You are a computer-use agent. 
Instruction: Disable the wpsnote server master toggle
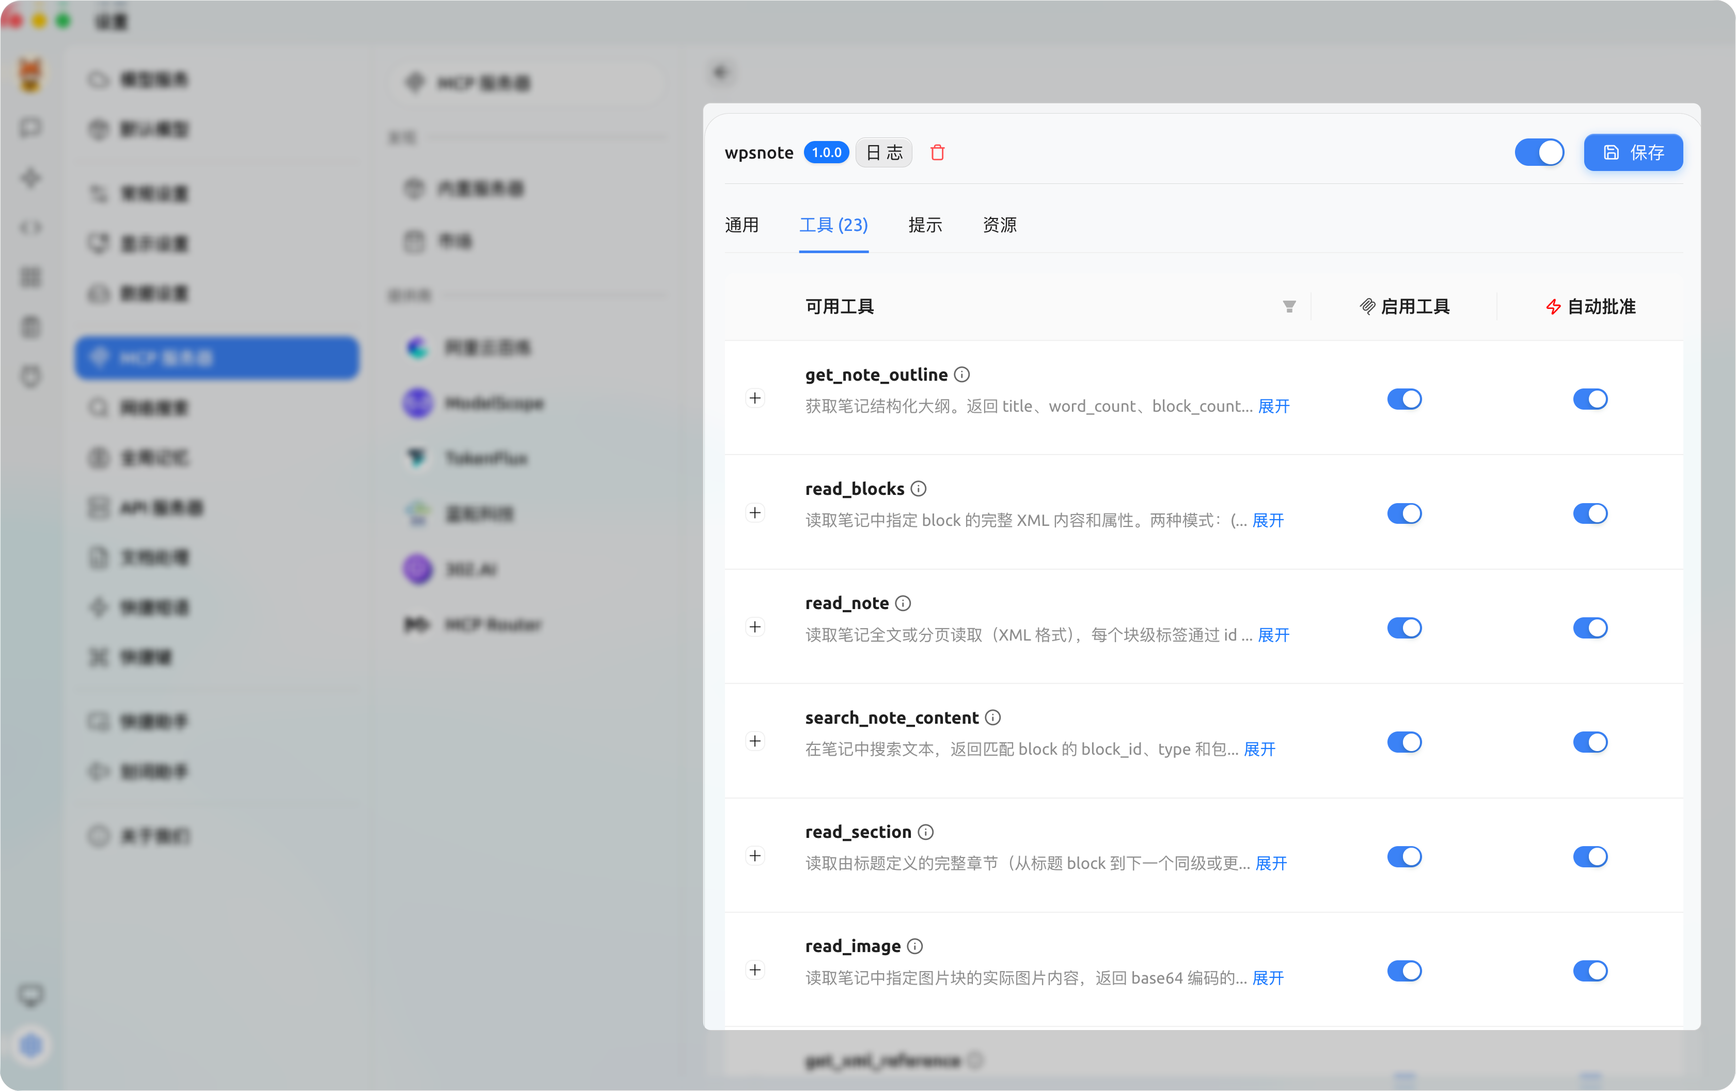[1539, 152]
